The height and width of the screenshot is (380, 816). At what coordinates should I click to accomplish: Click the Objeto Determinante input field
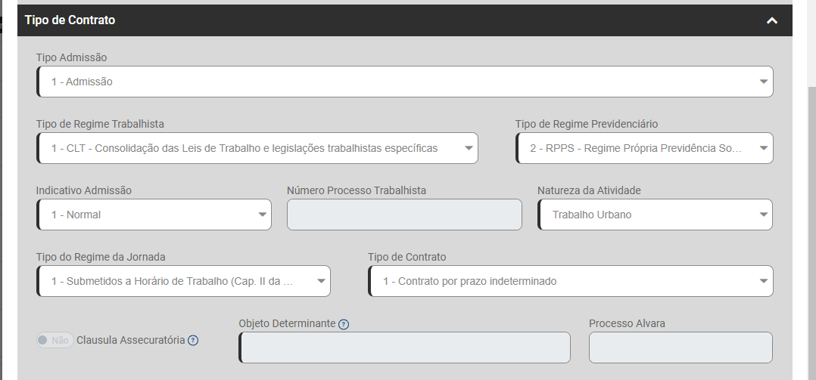(404, 348)
